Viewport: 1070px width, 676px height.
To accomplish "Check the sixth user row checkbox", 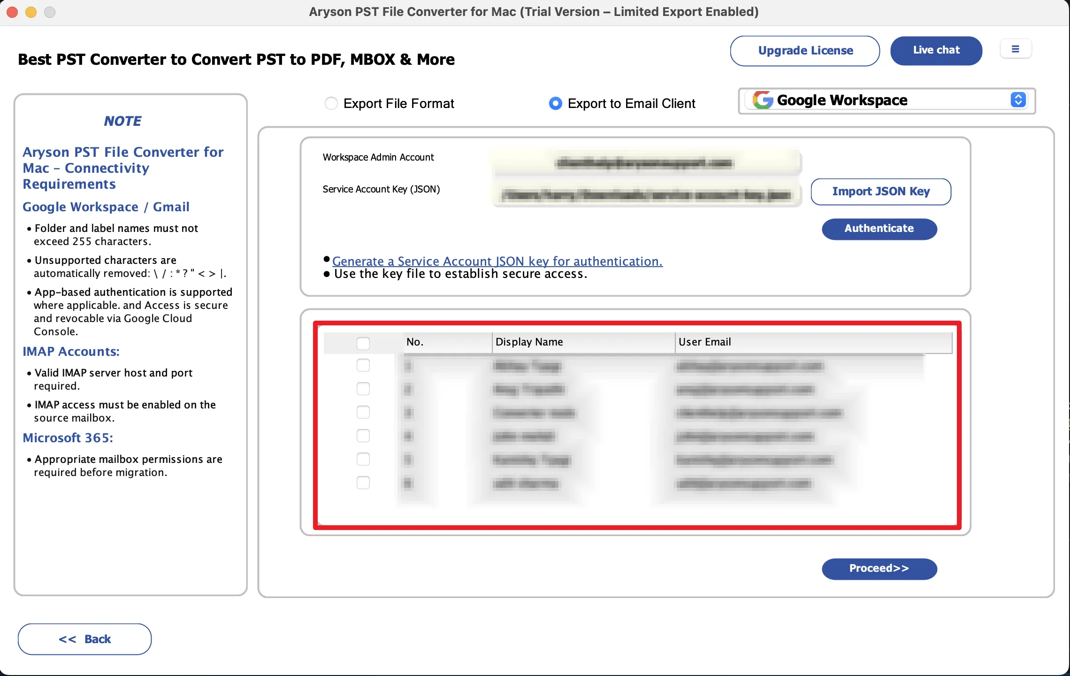I will pyautogui.click(x=363, y=483).
